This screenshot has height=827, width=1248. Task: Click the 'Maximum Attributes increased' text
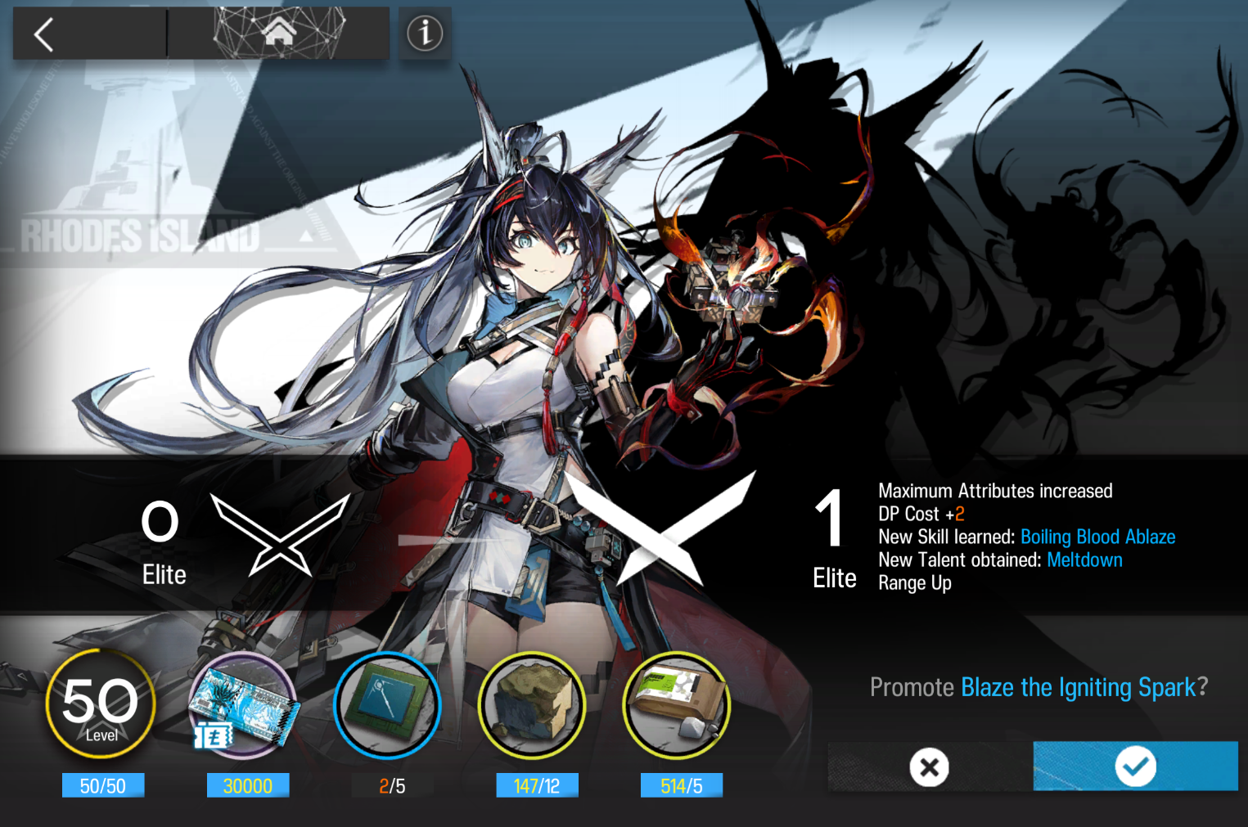(x=995, y=491)
